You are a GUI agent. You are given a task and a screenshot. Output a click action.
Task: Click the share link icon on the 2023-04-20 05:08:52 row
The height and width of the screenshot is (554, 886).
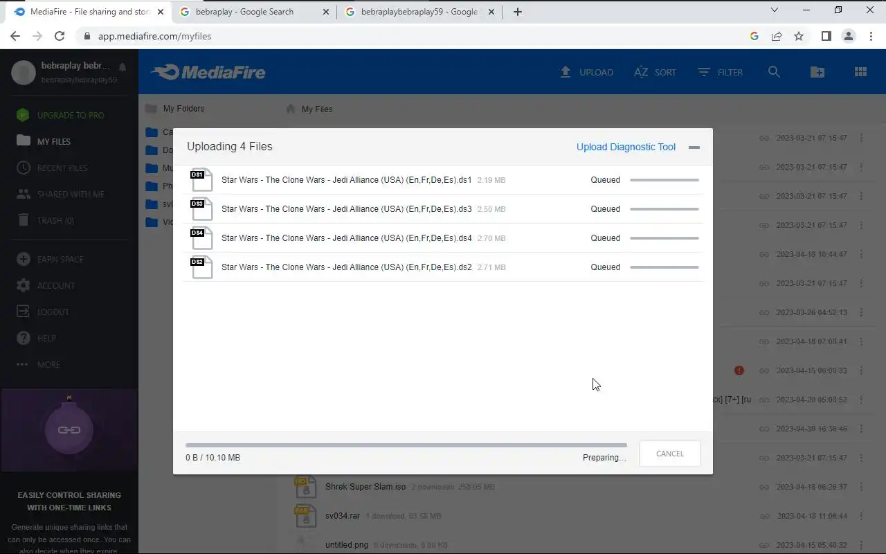(764, 400)
